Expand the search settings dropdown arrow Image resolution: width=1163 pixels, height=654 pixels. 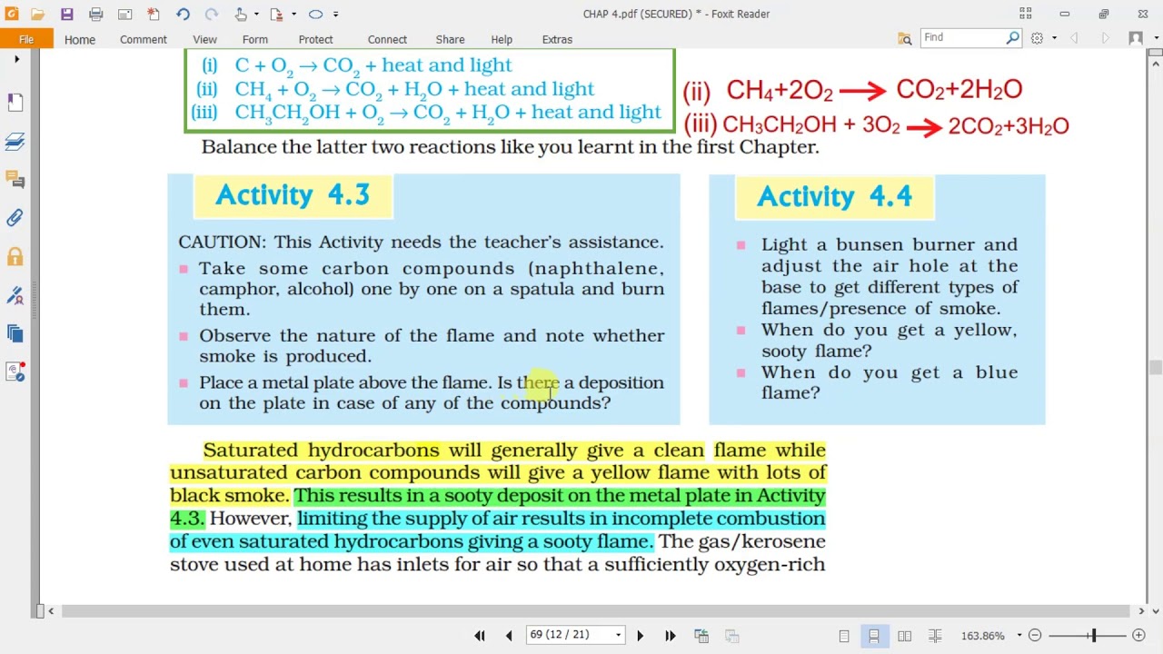1054,38
